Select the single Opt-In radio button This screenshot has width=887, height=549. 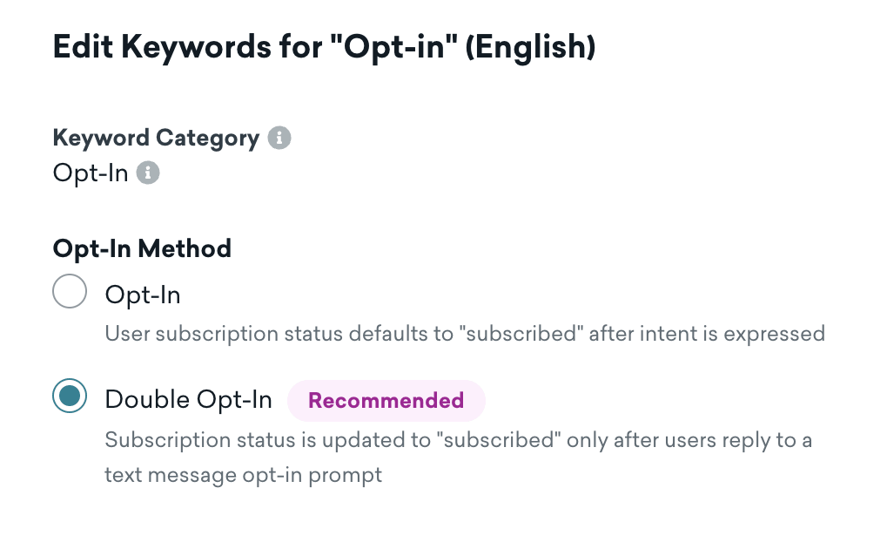pyautogui.click(x=70, y=292)
